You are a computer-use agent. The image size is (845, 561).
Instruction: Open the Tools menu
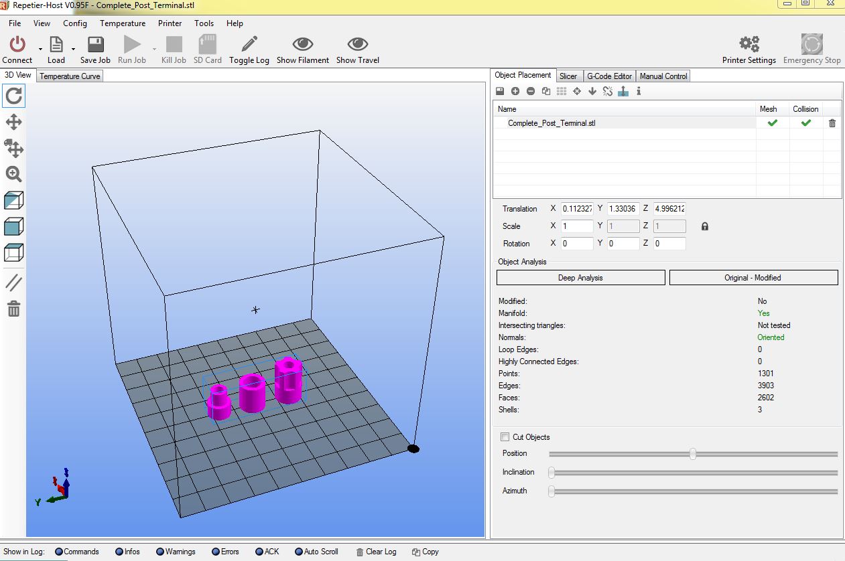point(204,23)
